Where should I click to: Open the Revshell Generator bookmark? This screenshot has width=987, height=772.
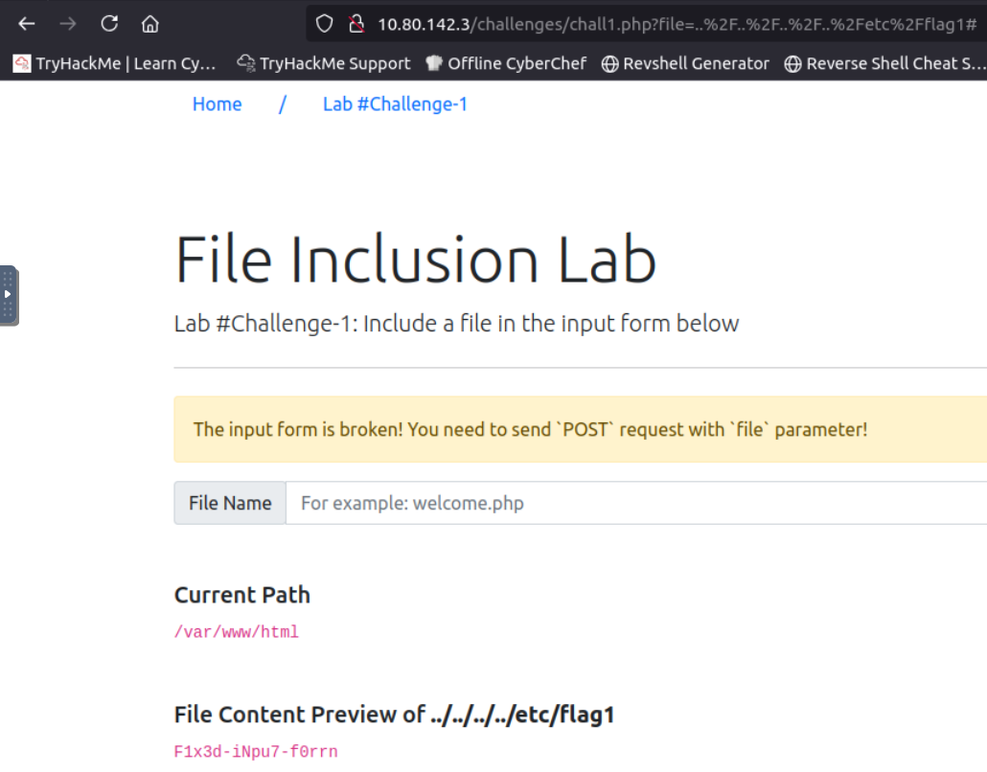[x=685, y=63]
